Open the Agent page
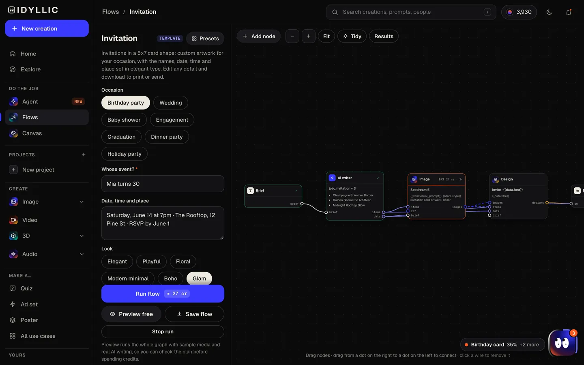 (x=47, y=101)
